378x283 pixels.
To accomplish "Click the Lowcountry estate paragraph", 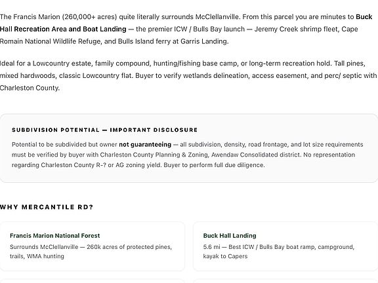I will [188, 75].
